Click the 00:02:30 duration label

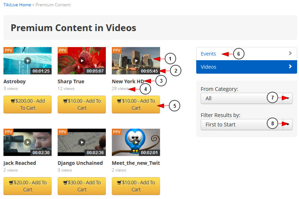pos(41,153)
